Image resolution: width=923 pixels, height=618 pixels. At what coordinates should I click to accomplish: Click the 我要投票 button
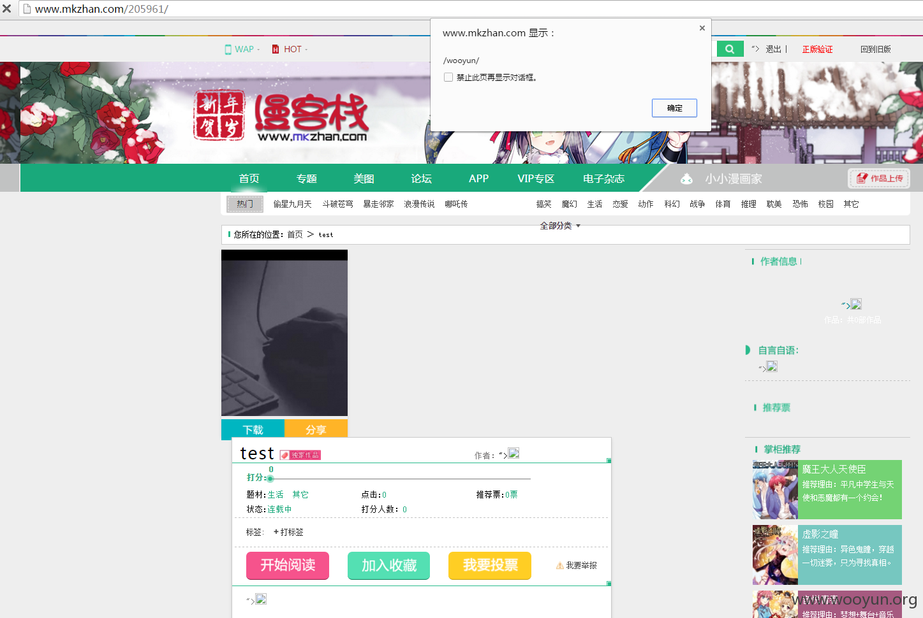[490, 565]
